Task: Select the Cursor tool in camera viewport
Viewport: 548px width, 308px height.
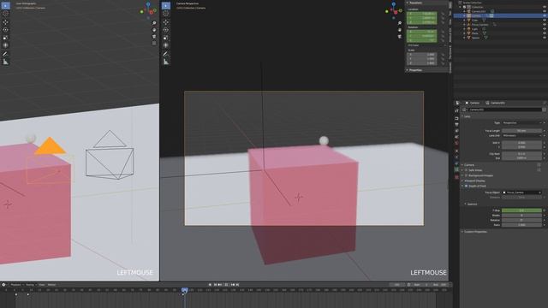Action: (166, 14)
